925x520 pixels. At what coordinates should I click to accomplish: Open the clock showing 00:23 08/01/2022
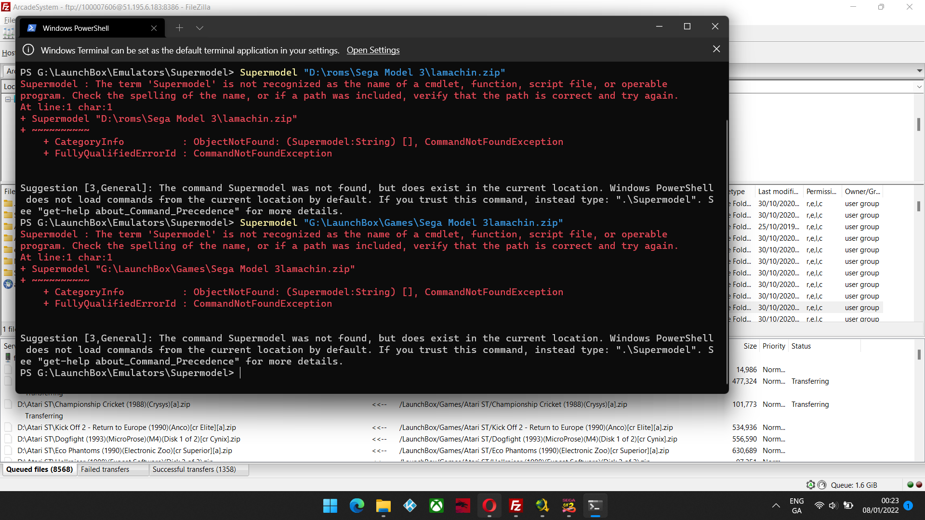pyautogui.click(x=880, y=506)
